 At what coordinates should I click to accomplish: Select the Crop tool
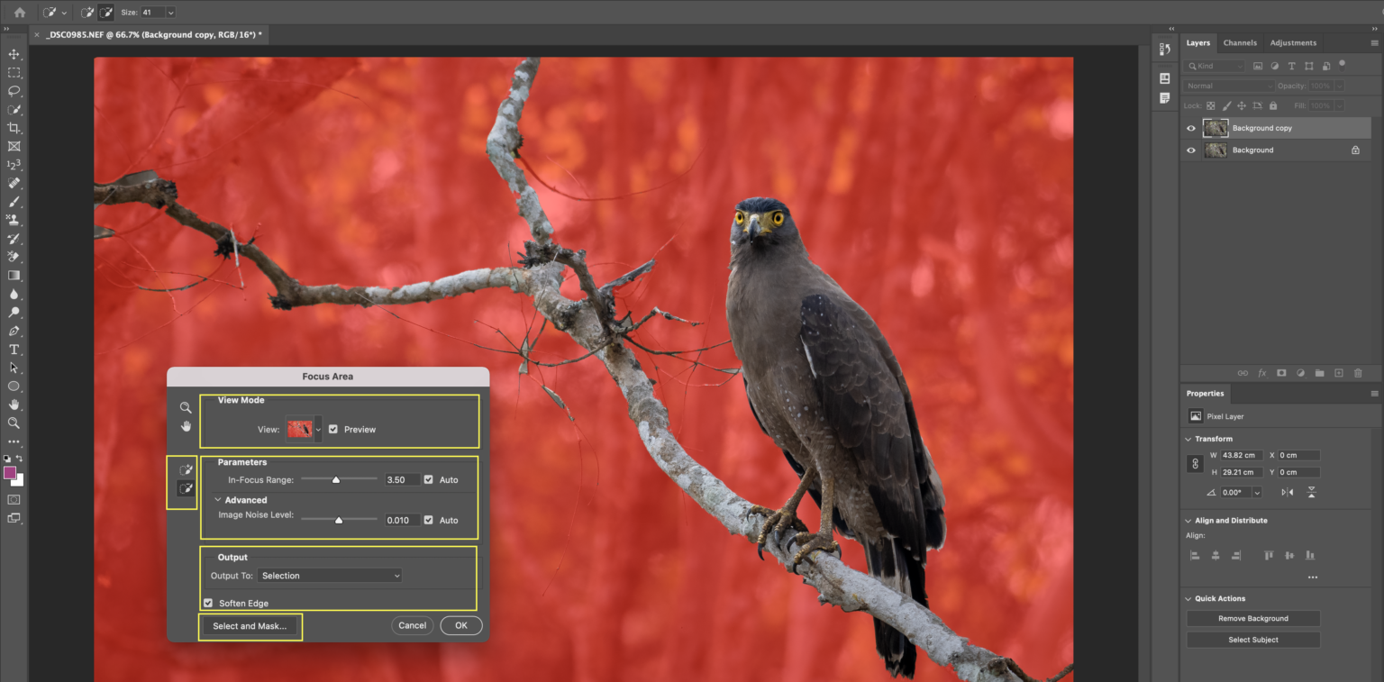tap(14, 128)
